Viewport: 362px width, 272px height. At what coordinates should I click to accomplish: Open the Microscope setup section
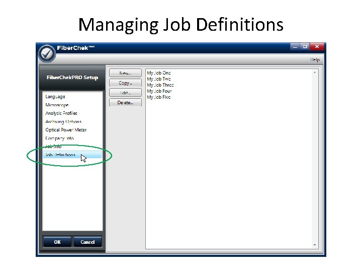(x=57, y=105)
